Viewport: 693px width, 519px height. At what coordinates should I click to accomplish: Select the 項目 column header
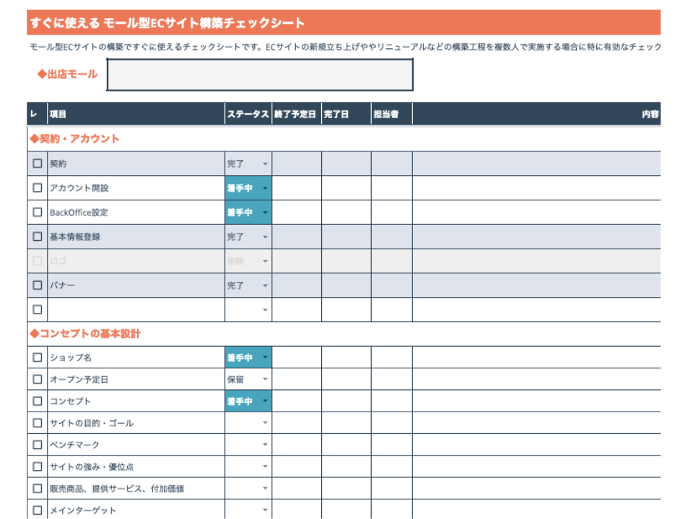136,115
